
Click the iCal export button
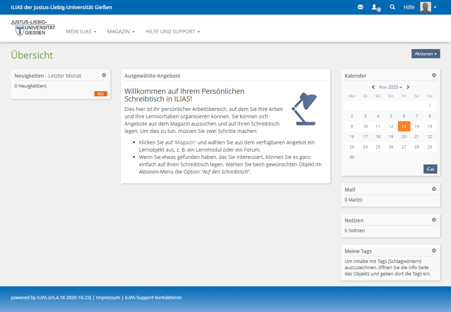click(430, 169)
